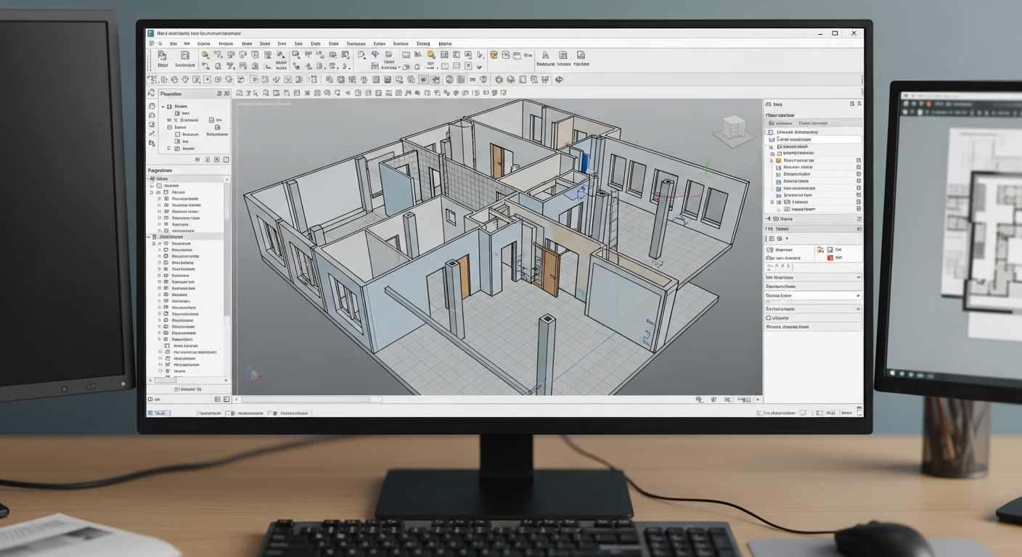Click the horizontal scrollbar below the 3D viewport
The width and height of the screenshot is (1022, 557).
tap(312, 400)
